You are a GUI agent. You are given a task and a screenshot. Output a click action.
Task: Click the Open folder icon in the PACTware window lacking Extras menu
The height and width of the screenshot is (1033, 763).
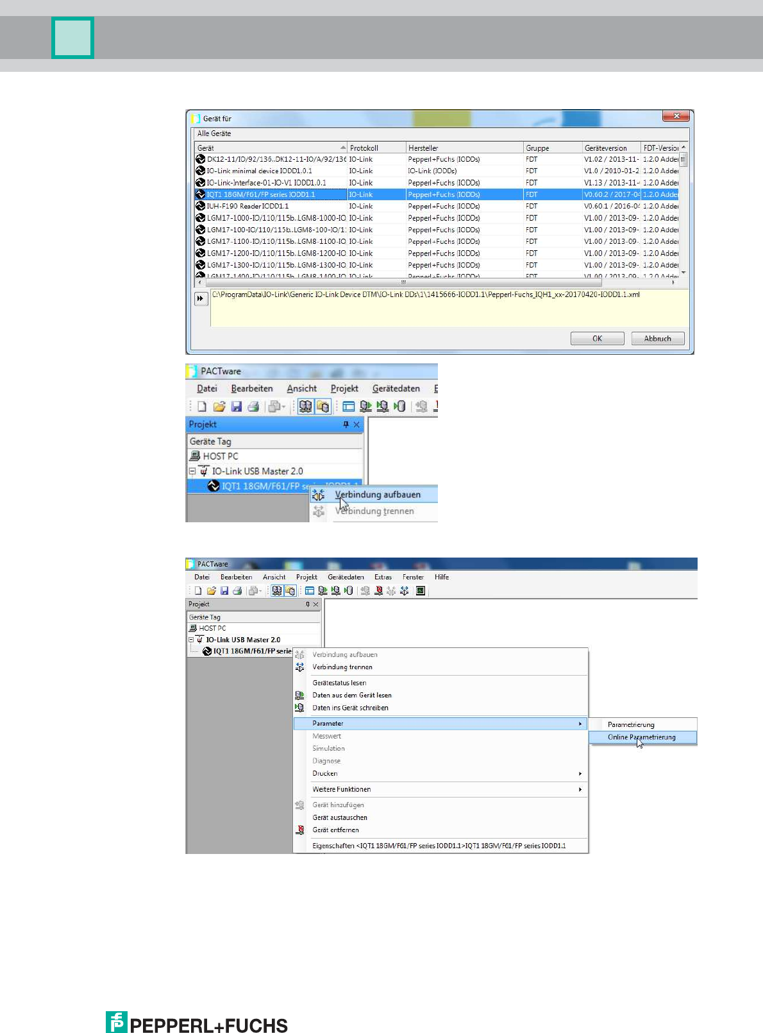(x=219, y=406)
